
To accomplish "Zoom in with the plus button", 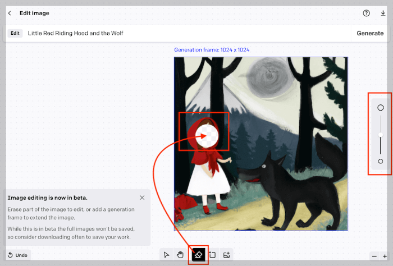I will point(385,256).
